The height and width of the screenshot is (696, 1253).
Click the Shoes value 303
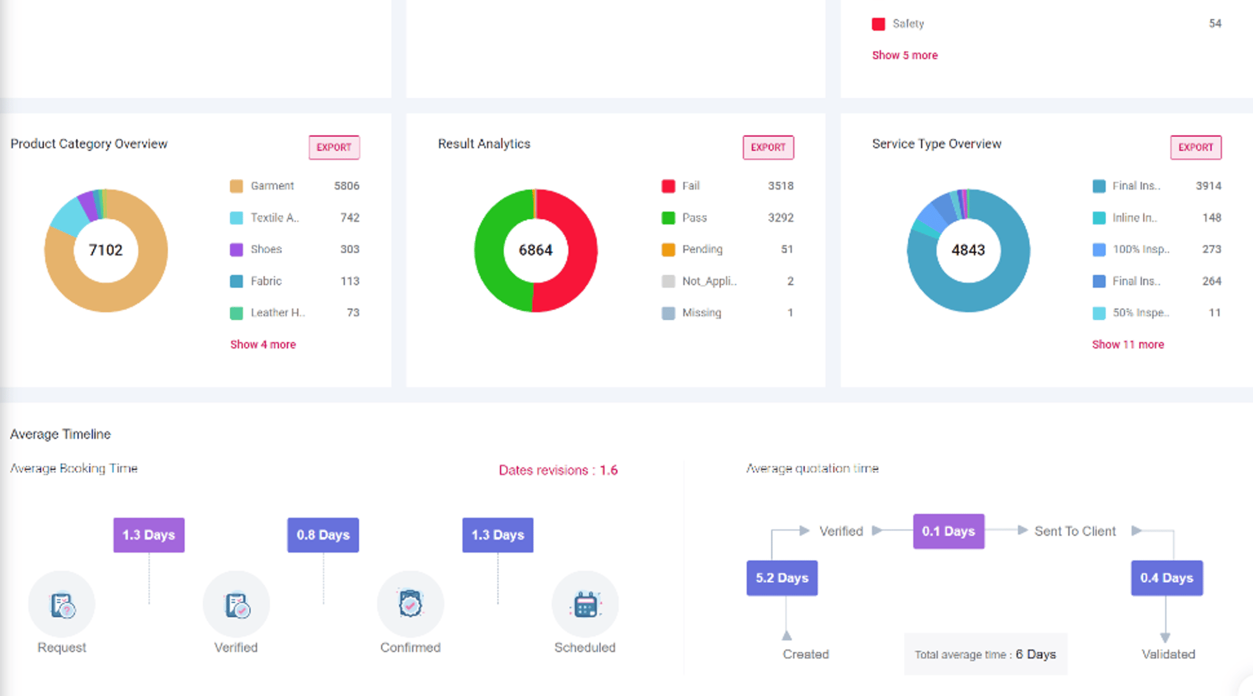point(350,250)
